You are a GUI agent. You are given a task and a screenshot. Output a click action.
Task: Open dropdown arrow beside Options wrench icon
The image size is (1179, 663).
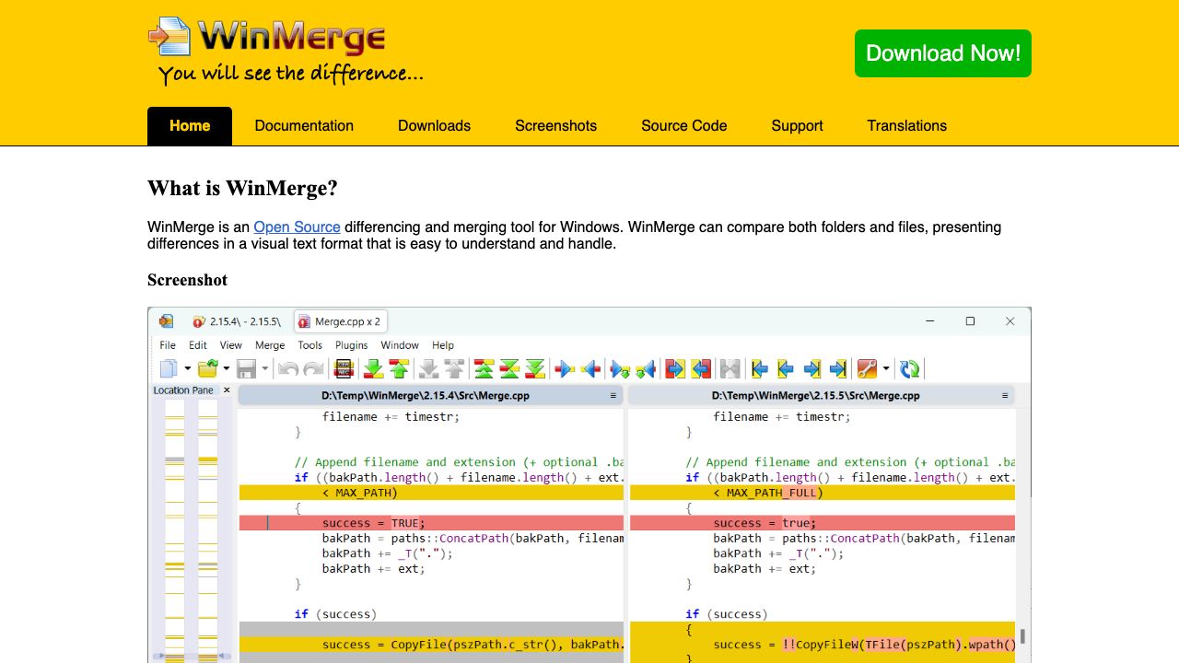click(886, 369)
